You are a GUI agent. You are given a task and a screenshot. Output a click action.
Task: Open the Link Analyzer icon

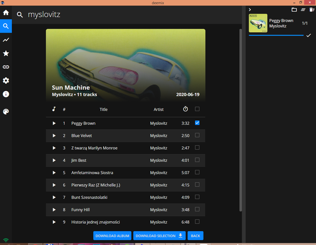(x=6, y=67)
